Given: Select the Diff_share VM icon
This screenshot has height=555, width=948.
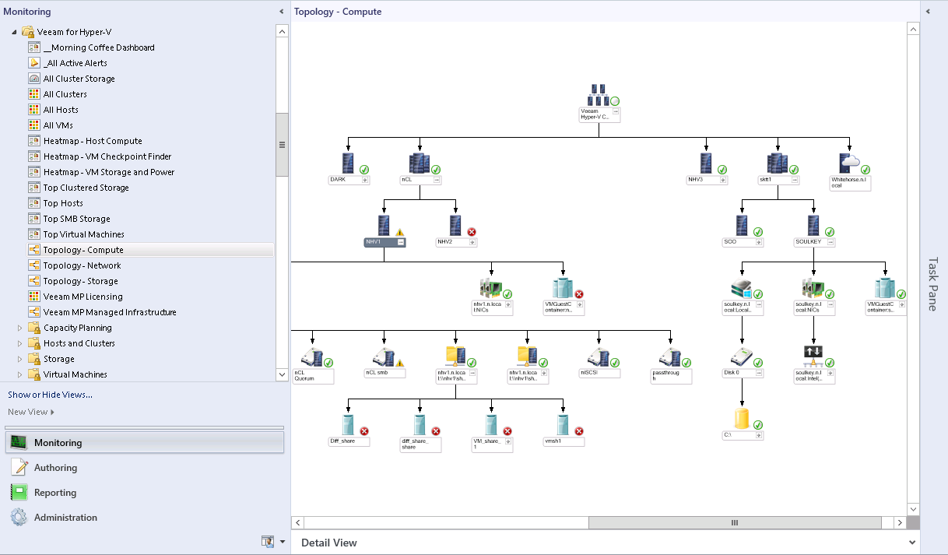Looking at the screenshot, I should [348, 425].
